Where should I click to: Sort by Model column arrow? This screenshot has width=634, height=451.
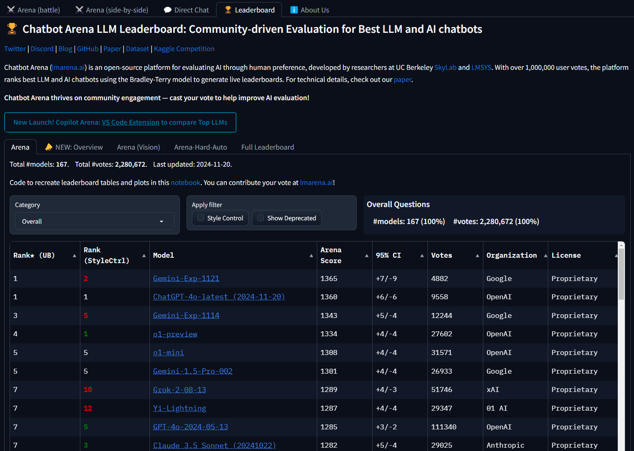(x=311, y=256)
